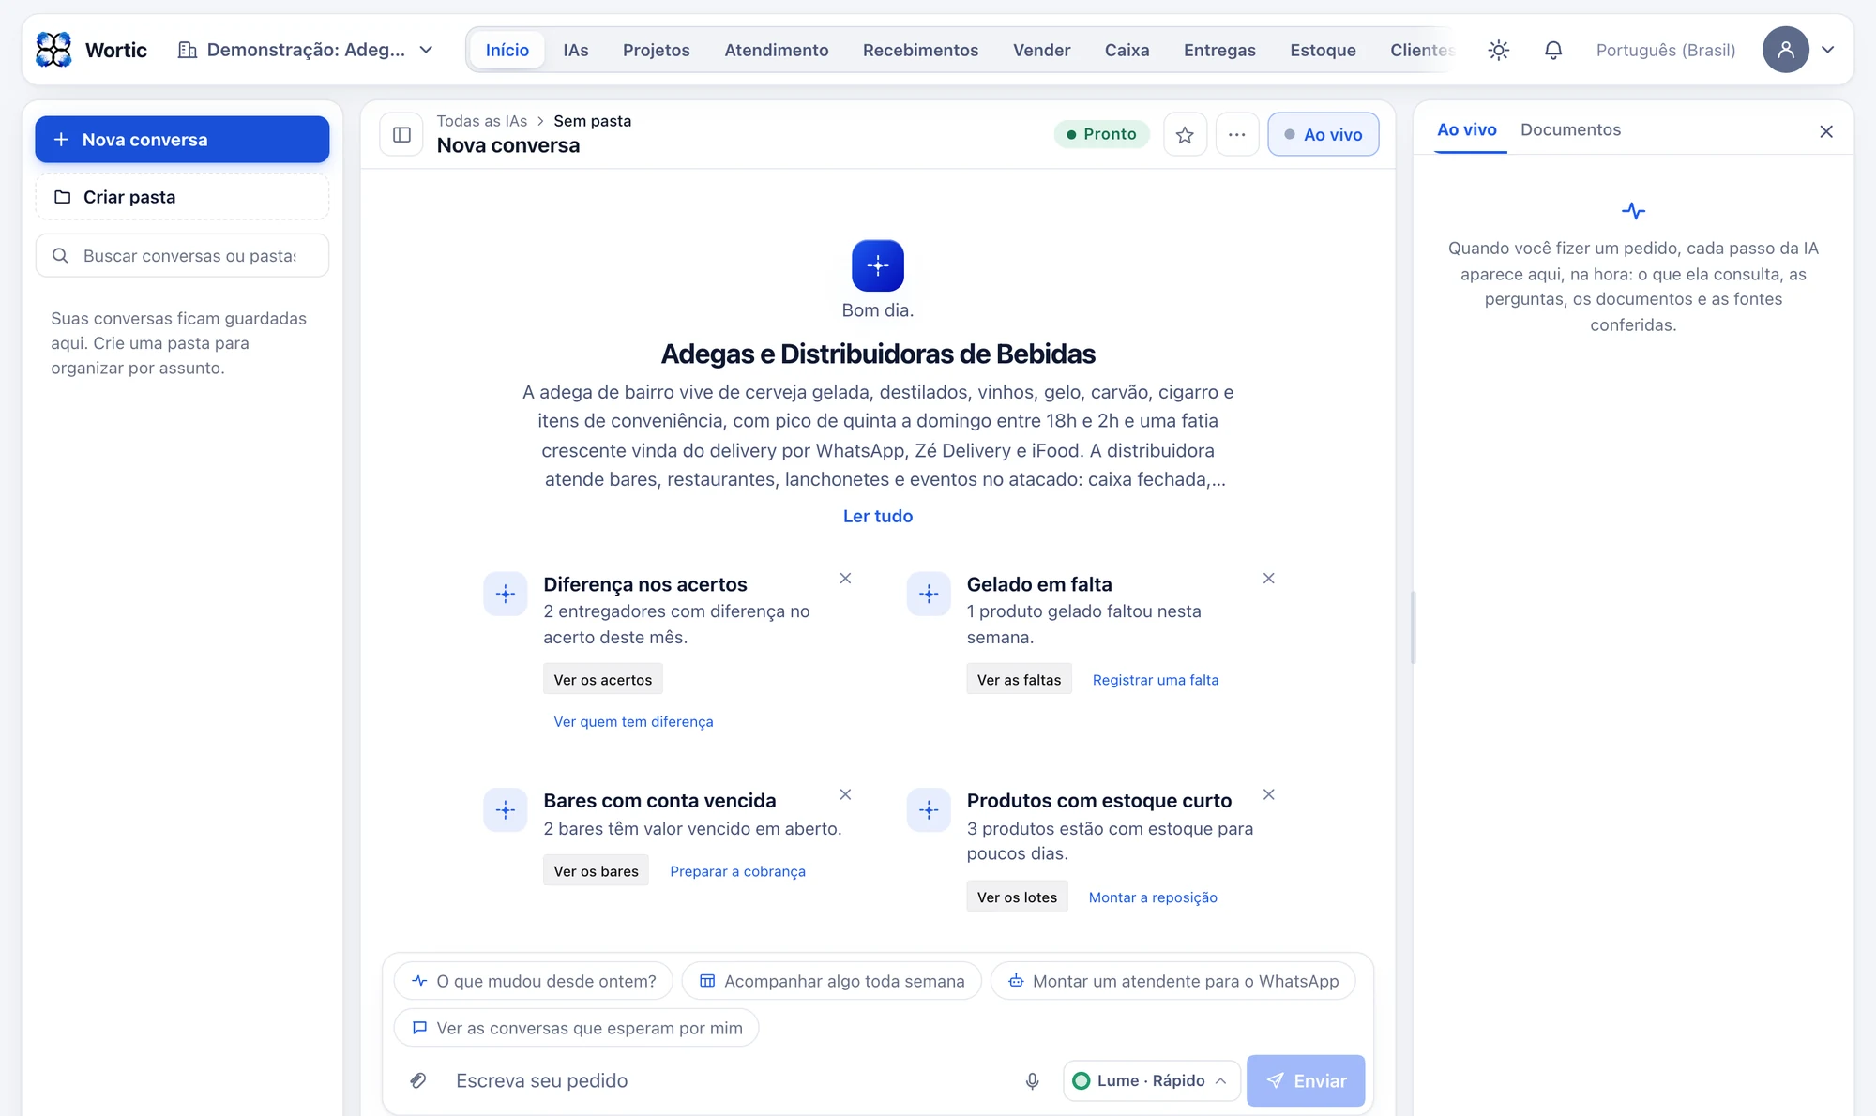Click the Gelado em falta card icon

pyautogui.click(x=929, y=594)
